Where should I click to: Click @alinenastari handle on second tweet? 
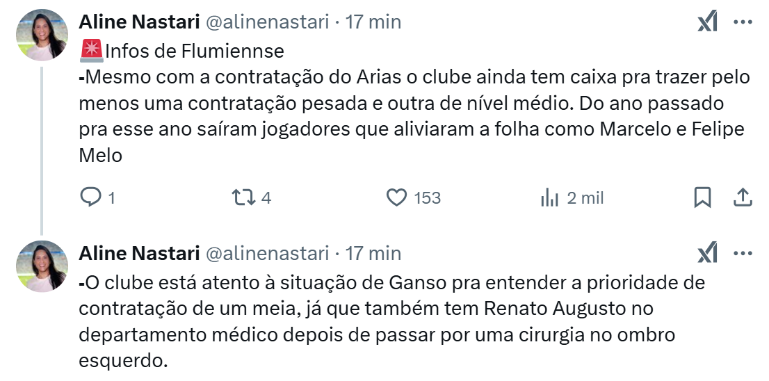(x=267, y=253)
